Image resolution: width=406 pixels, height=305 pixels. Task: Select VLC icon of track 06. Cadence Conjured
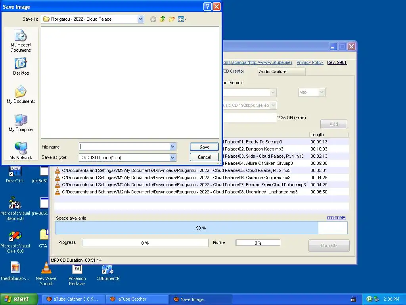click(x=57, y=178)
